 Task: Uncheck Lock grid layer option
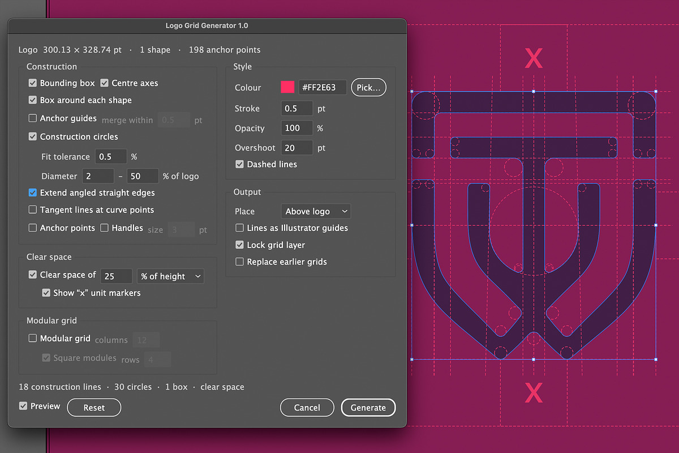coord(240,245)
